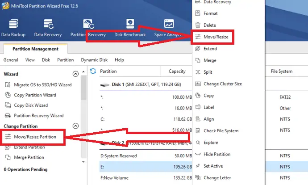The width and height of the screenshot is (308, 185).
Task: Click the Copy Partition Wizard icon
Action: [x=8, y=95]
